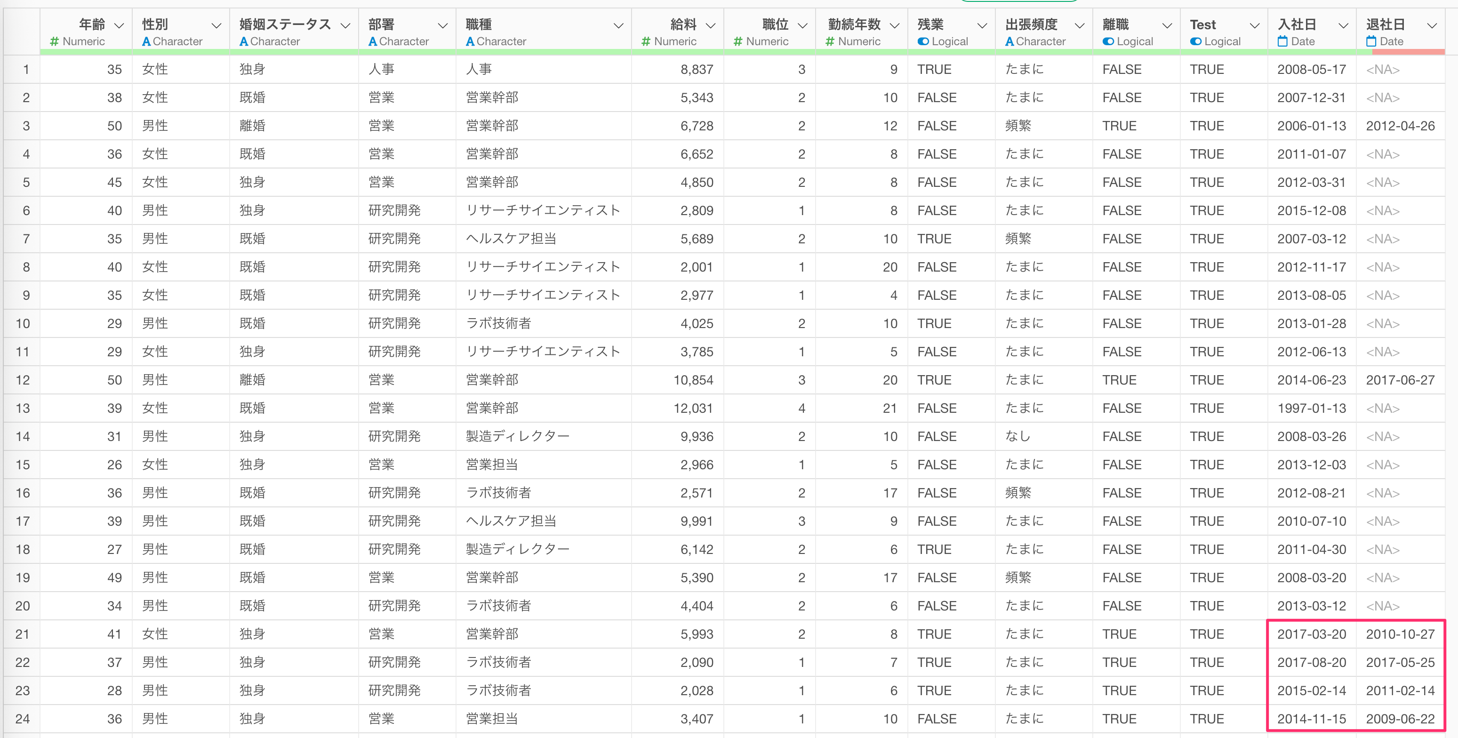Open the 部署 column dropdown menu
Viewport: 1458px width, 738px height.
tap(442, 25)
